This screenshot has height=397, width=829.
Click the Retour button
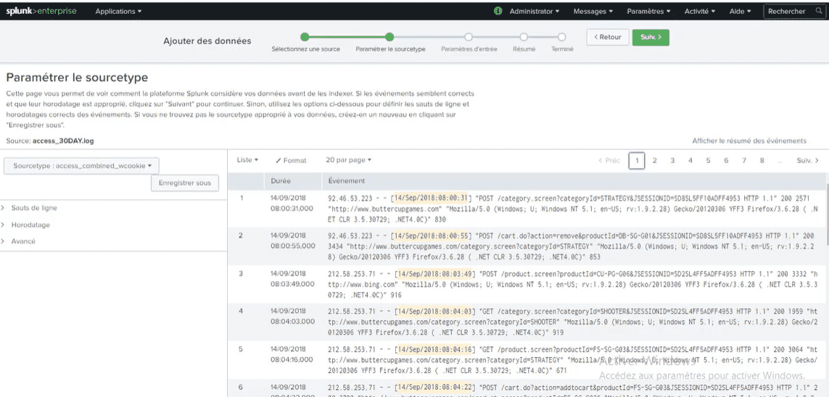[608, 38]
